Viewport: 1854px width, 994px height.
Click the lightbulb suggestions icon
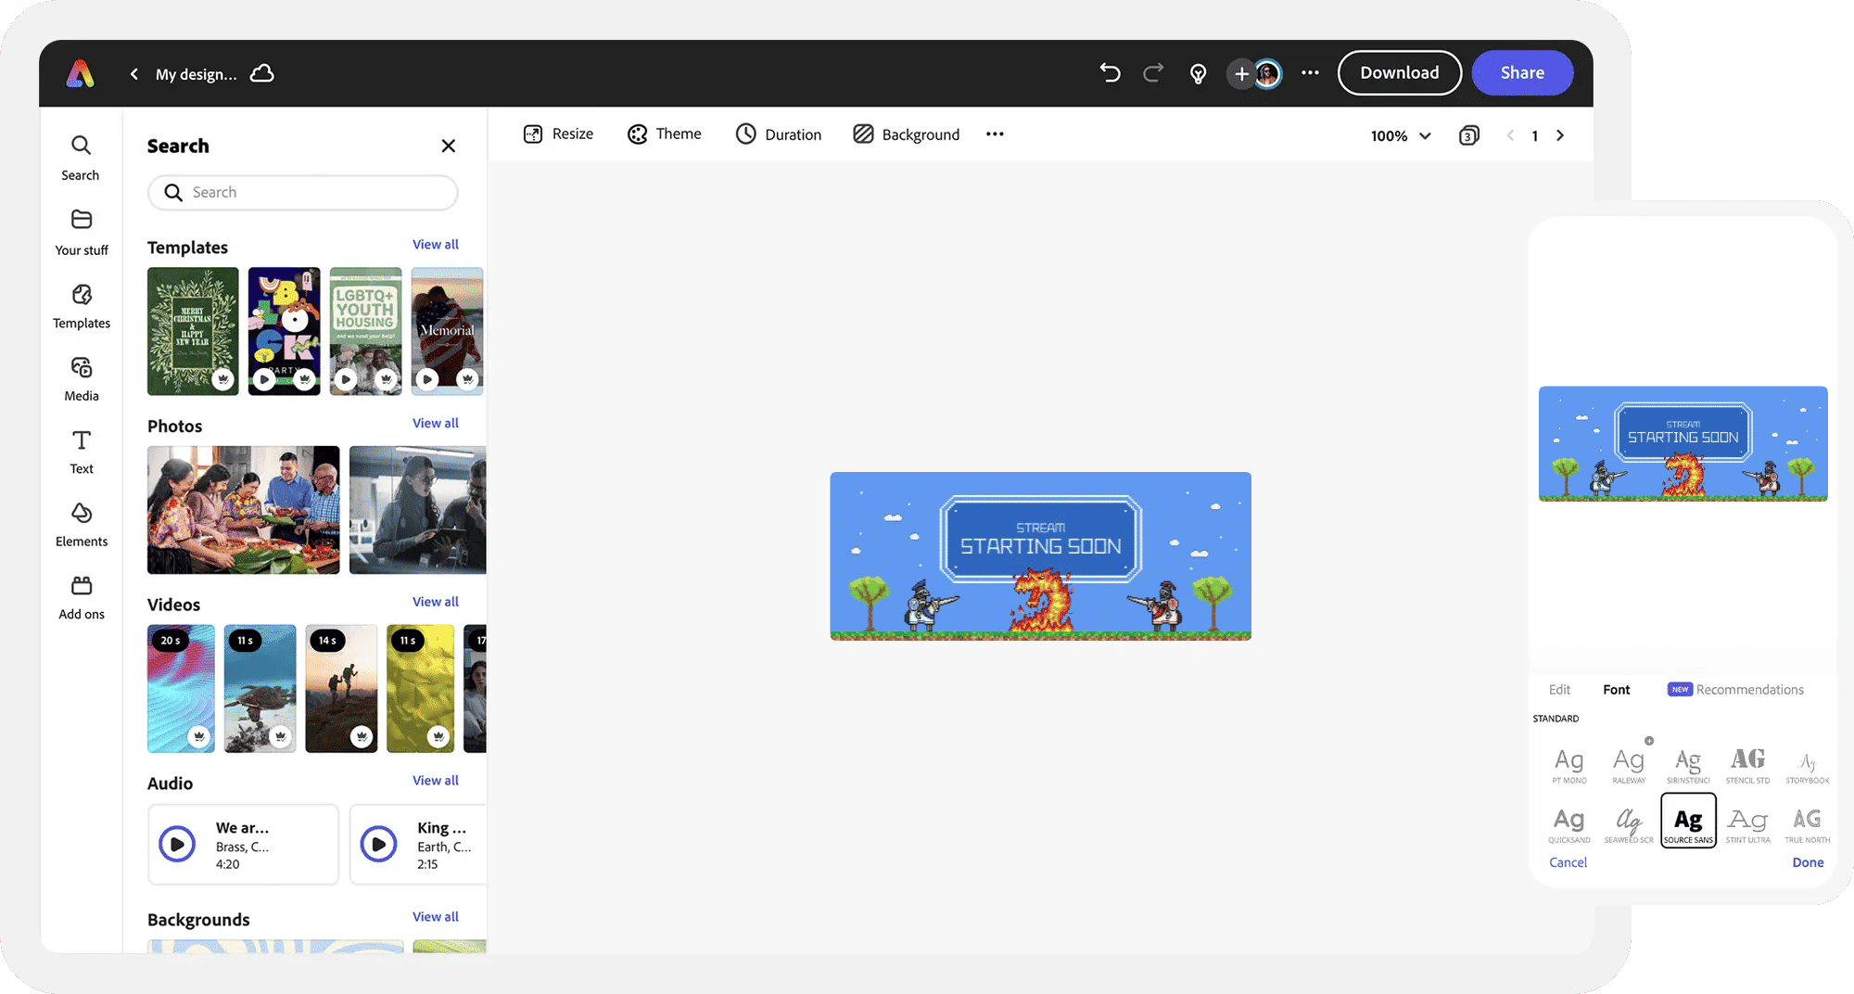coord(1198,73)
